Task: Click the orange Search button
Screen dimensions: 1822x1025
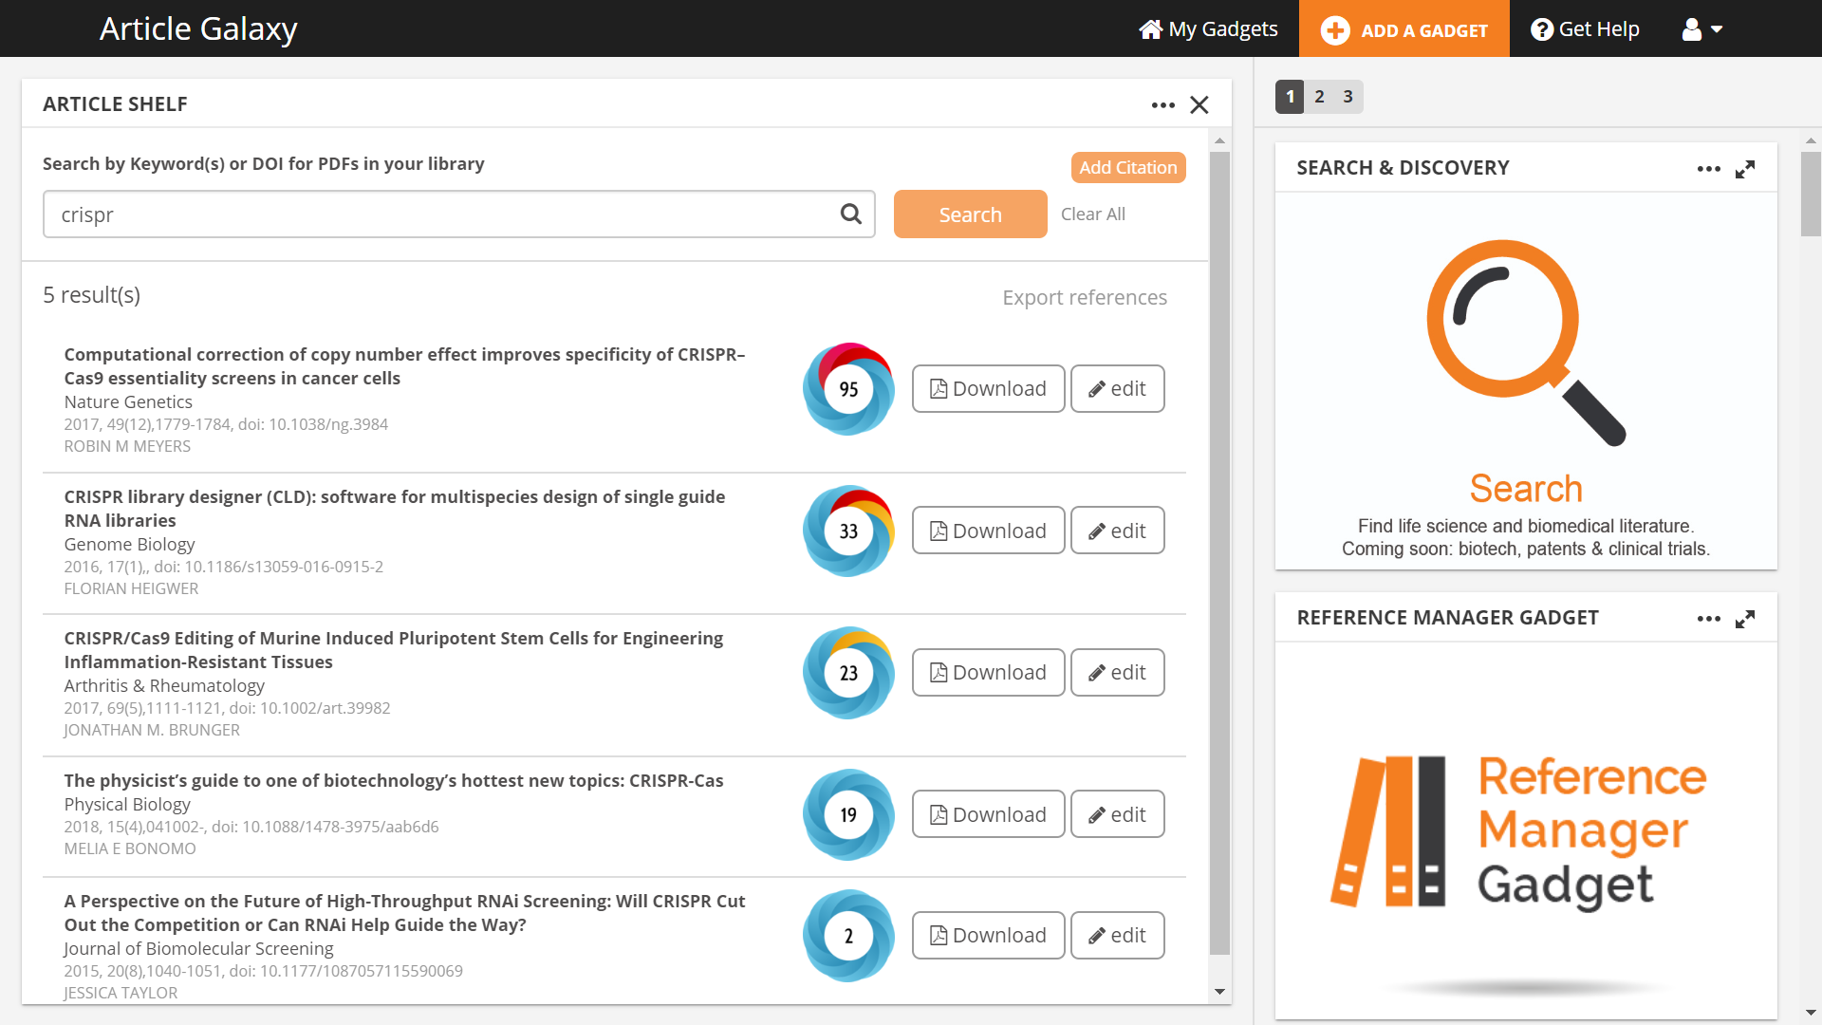Action: tap(970, 214)
